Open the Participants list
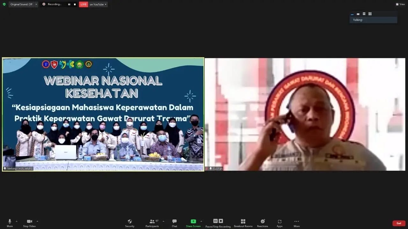 152,223
